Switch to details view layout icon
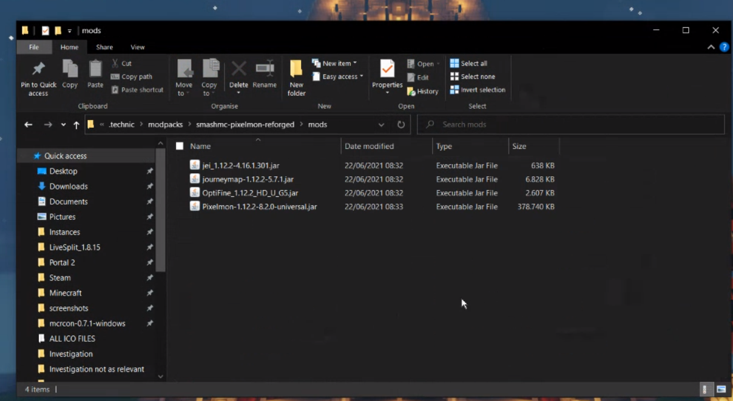This screenshot has height=401, width=733. pyautogui.click(x=705, y=389)
